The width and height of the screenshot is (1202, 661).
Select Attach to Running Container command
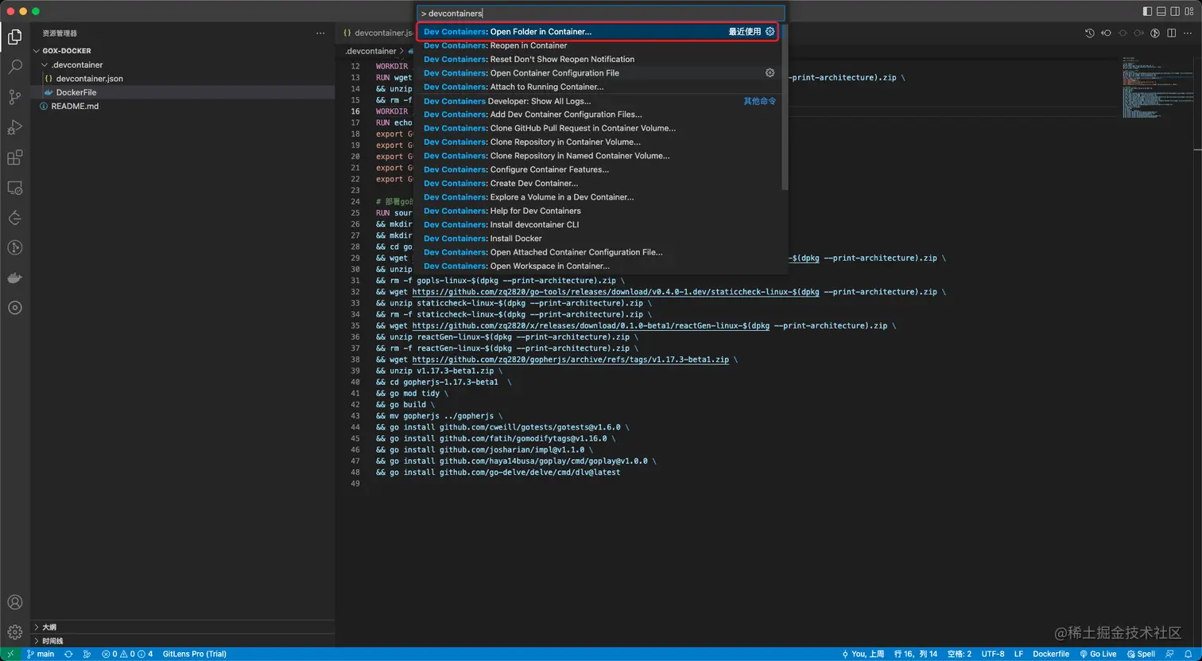click(x=599, y=87)
